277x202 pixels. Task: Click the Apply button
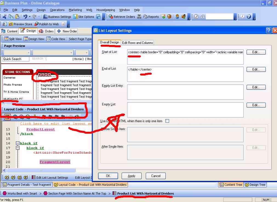tap(132, 176)
